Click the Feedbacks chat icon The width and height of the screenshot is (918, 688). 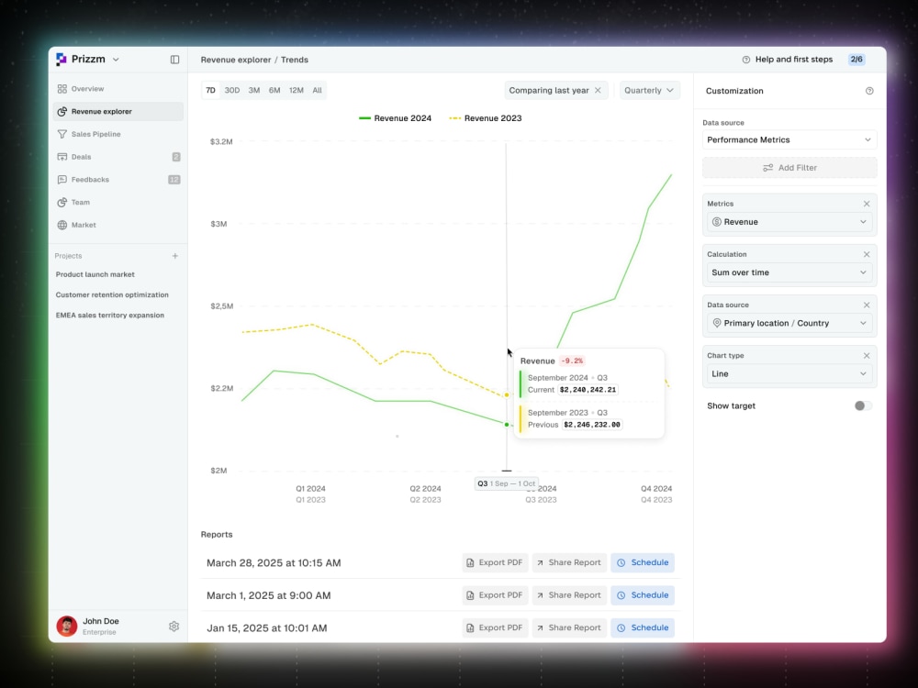point(62,180)
